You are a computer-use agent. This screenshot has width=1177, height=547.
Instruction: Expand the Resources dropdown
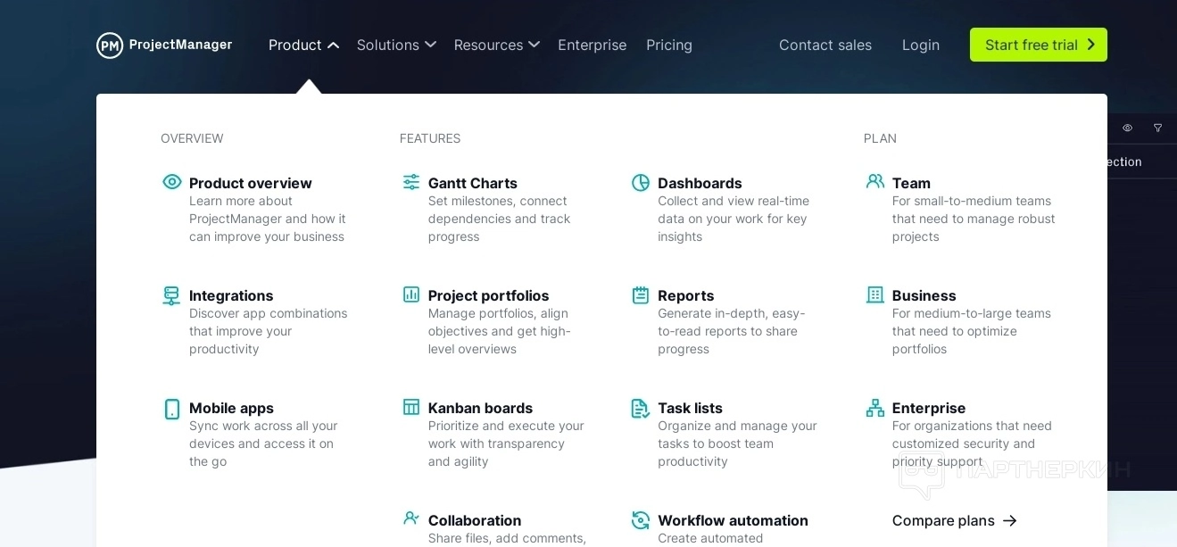(x=496, y=45)
